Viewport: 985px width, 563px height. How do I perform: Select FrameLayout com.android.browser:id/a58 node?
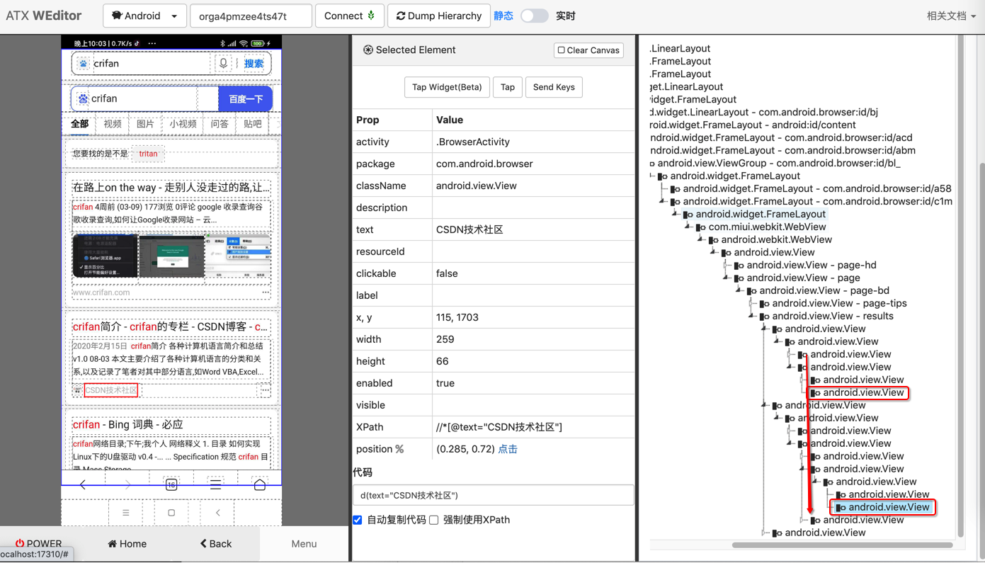817,188
